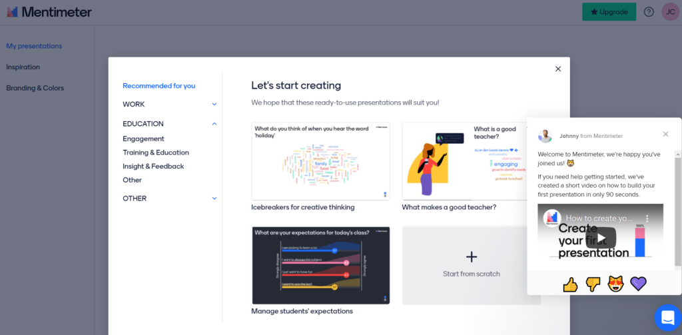React with the heart-eyes cat emoji
The image size is (682, 335).
616,284
